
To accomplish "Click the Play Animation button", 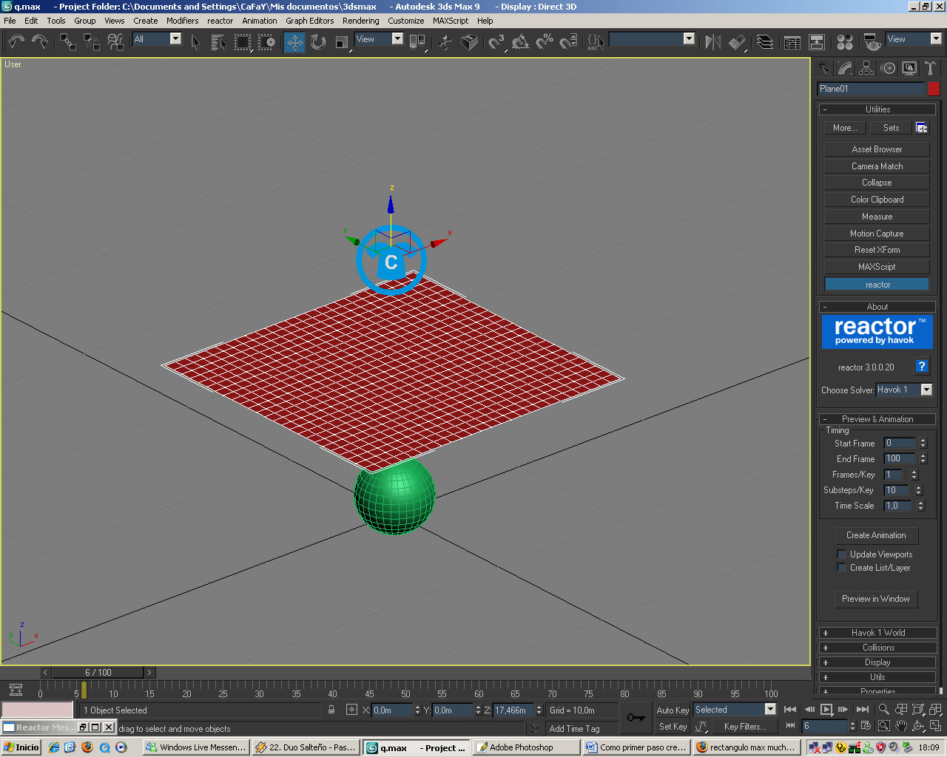I will 826,710.
